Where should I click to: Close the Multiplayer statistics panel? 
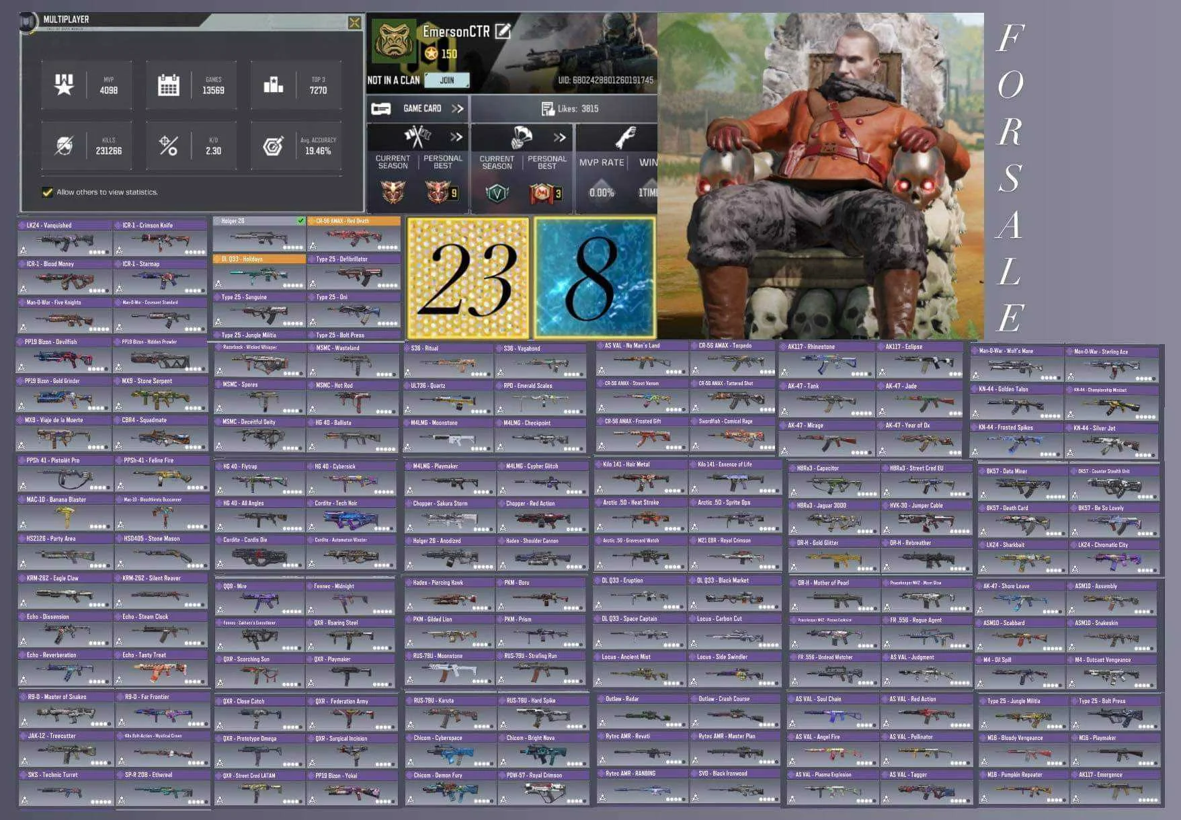354,24
